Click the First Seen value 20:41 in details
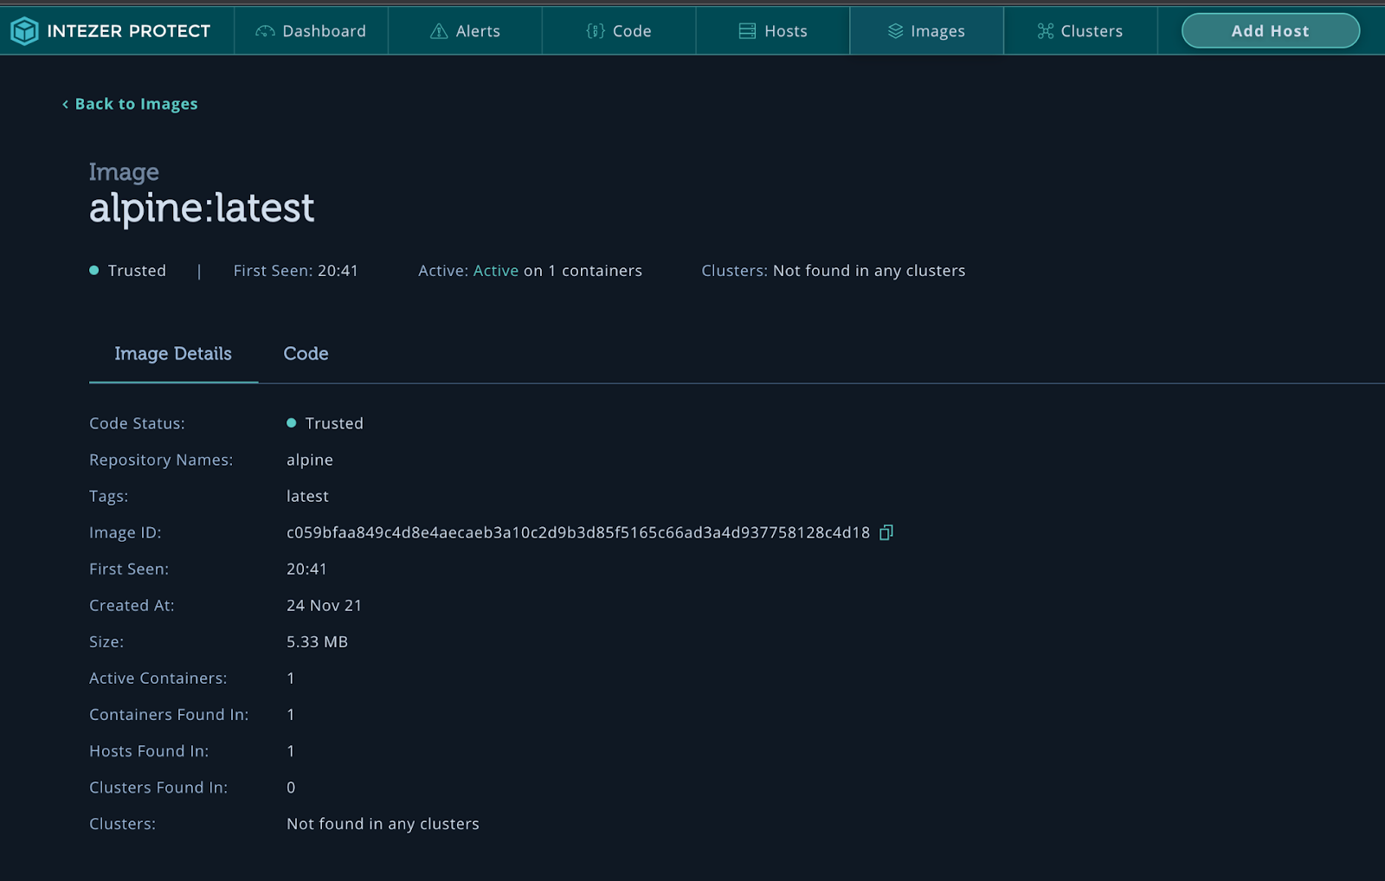1385x881 pixels. tap(307, 569)
